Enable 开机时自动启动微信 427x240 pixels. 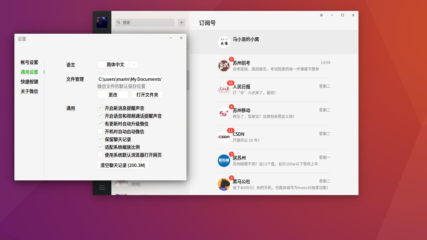[100, 131]
